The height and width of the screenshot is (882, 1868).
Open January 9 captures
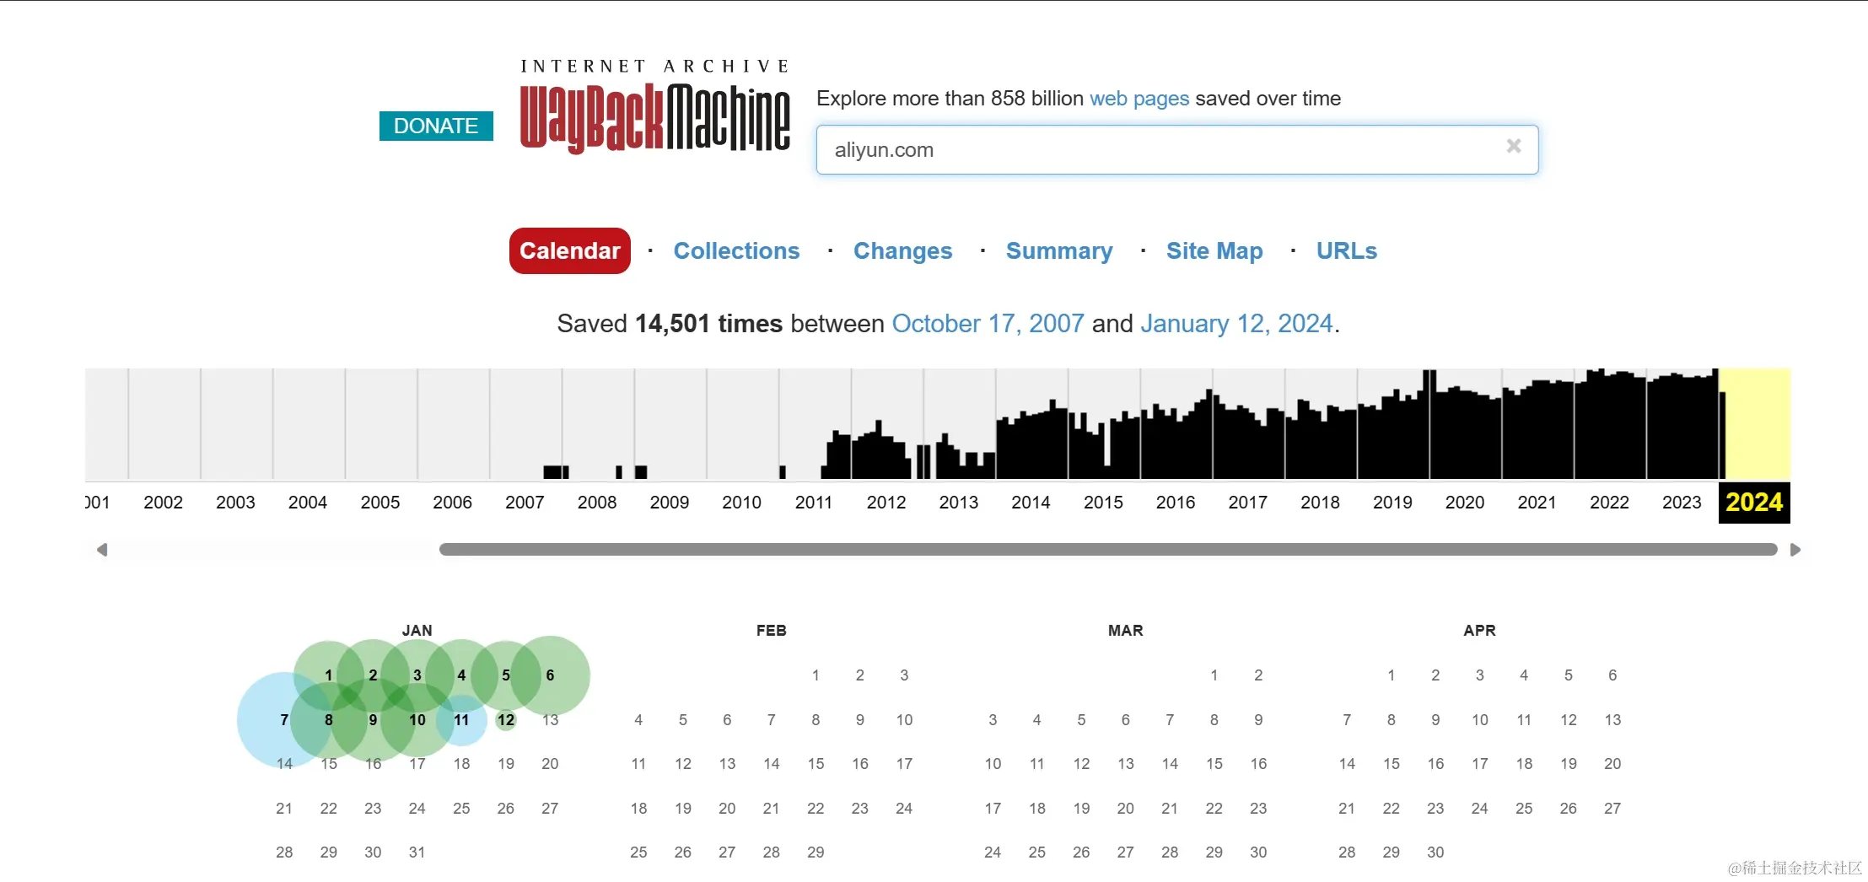[x=373, y=720]
